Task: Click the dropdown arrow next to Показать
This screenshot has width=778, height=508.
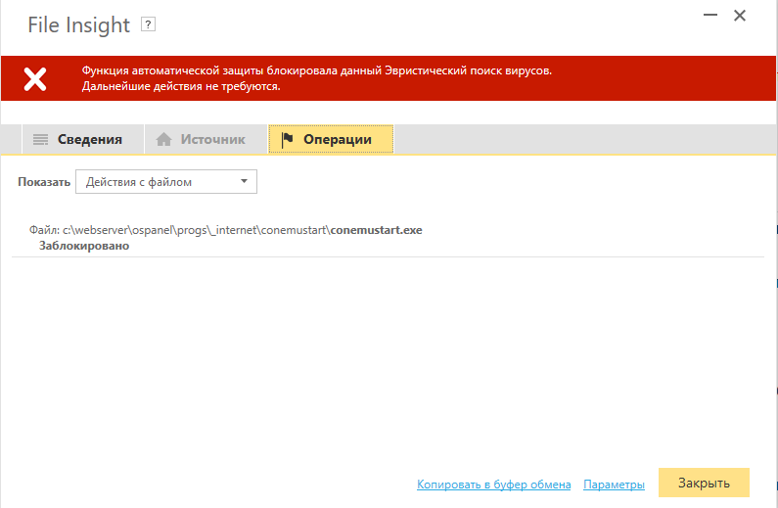Action: (x=243, y=182)
